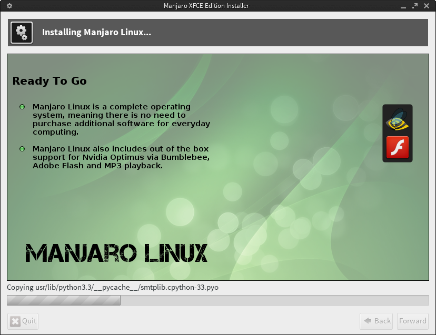Click the 'Manjaro XFCE Edition Installer' window title

[x=206, y=6]
